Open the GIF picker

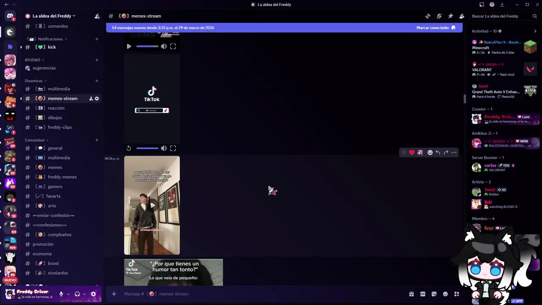[423, 294]
